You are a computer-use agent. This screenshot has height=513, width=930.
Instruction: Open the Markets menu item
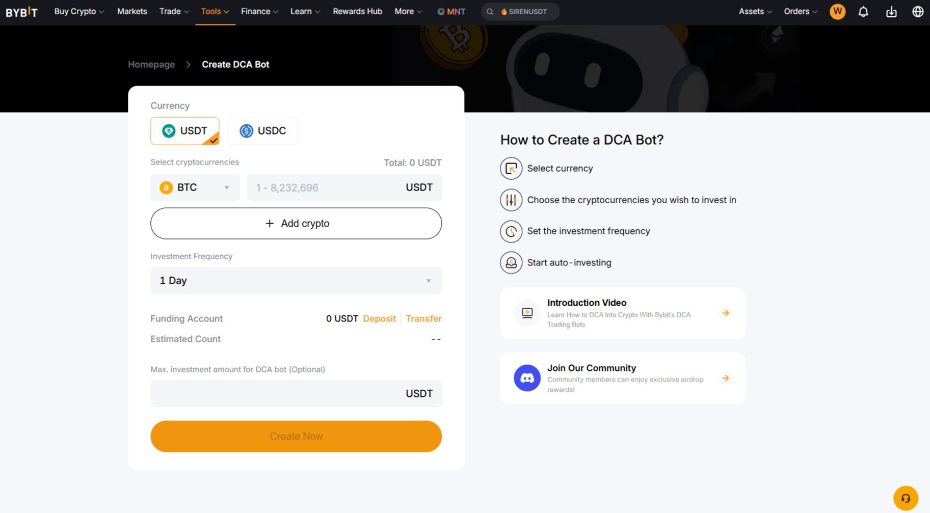(x=132, y=11)
